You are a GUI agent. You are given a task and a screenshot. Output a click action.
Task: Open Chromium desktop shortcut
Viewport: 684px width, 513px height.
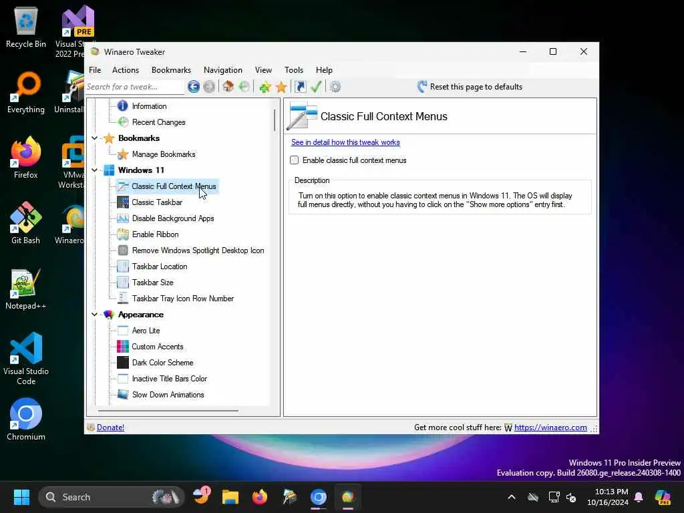(x=26, y=419)
